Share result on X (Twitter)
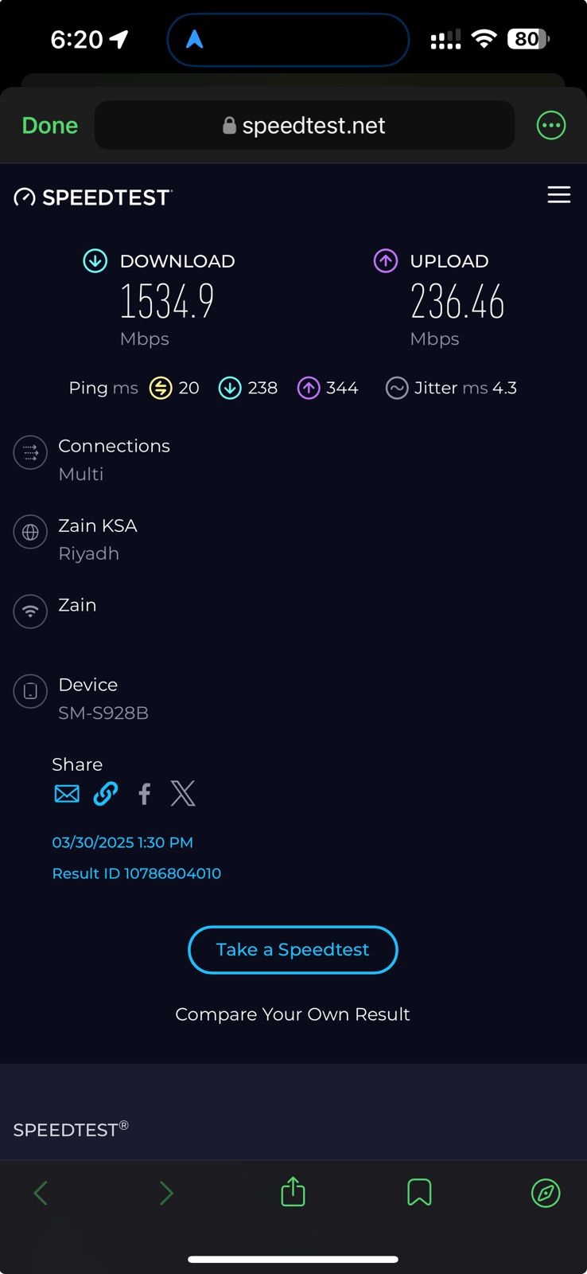 [x=183, y=794]
